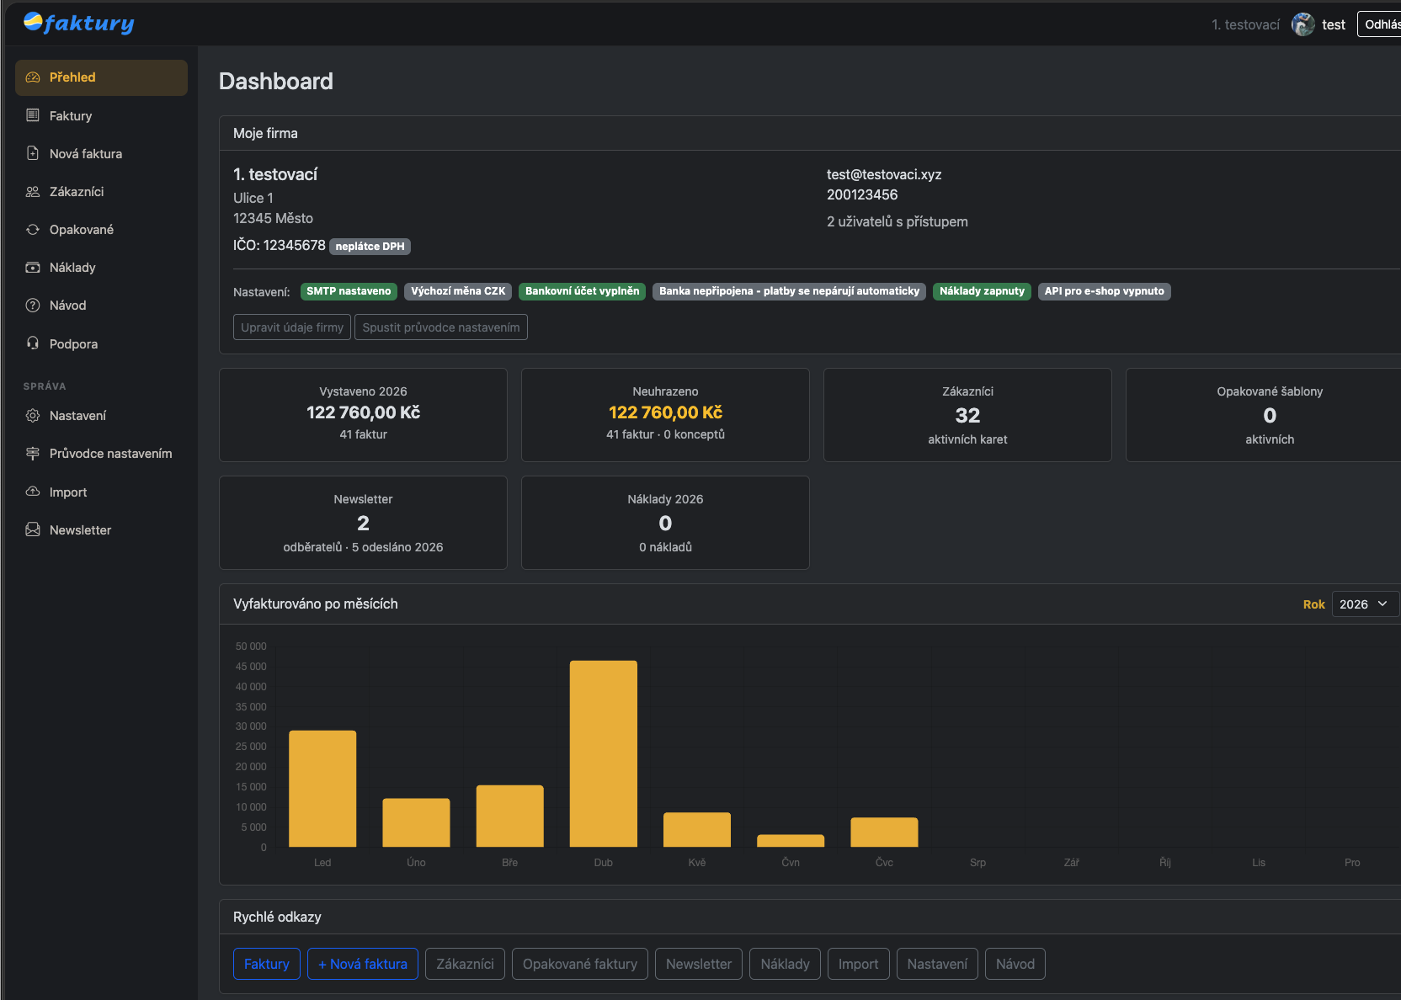The width and height of the screenshot is (1401, 1000).
Task: Click the Návod question mark icon
Action: (33, 306)
